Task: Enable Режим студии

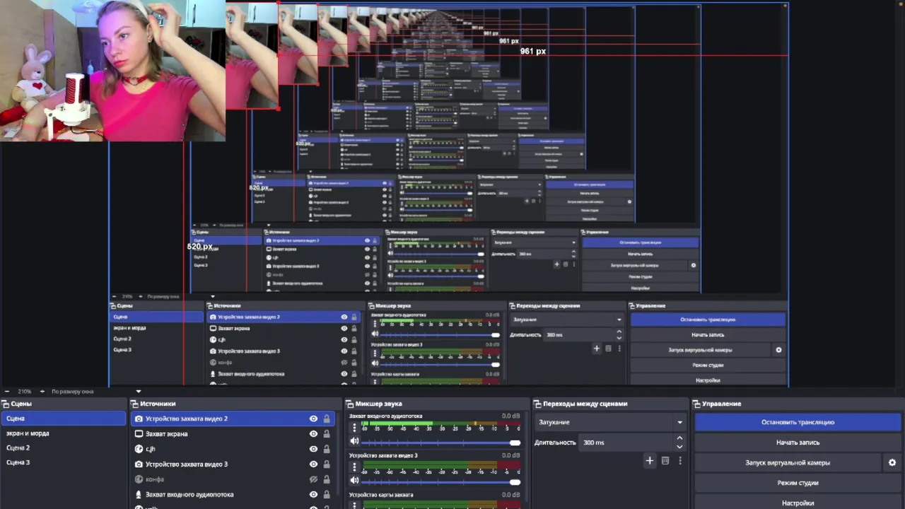Action: click(x=798, y=483)
